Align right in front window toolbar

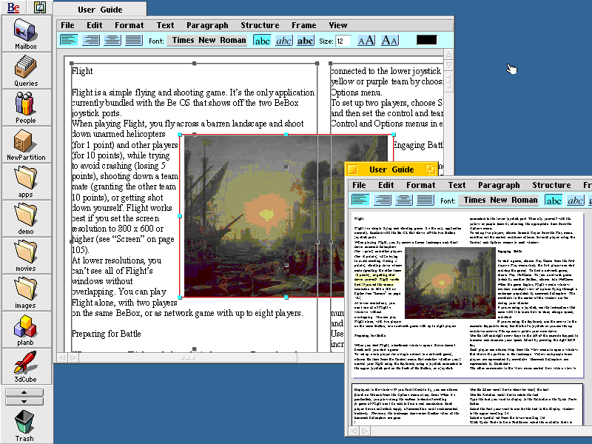click(x=383, y=200)
